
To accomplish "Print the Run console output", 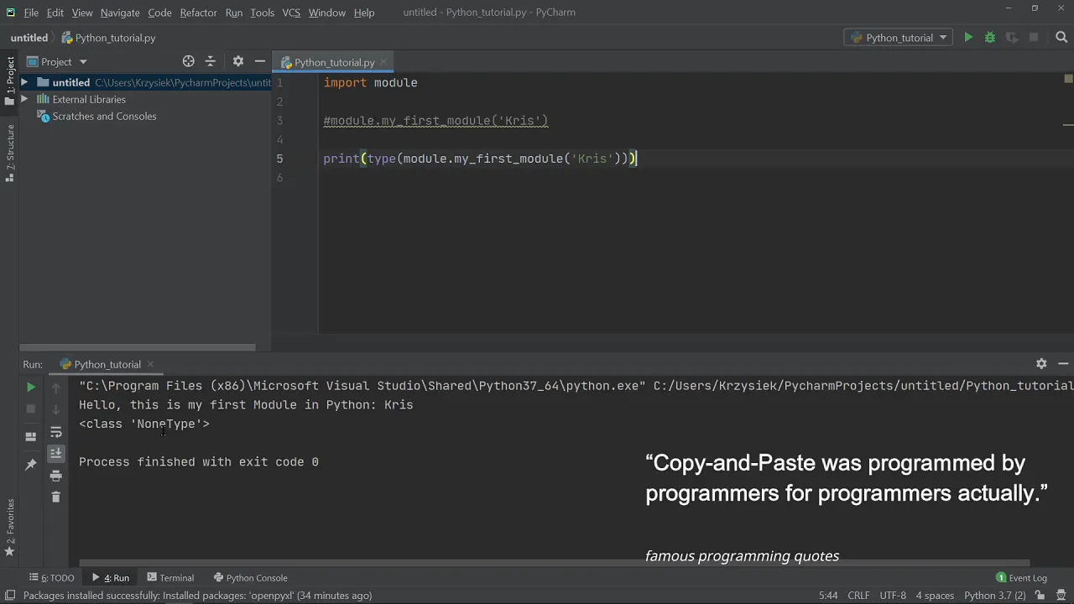I will click(56, 476).
